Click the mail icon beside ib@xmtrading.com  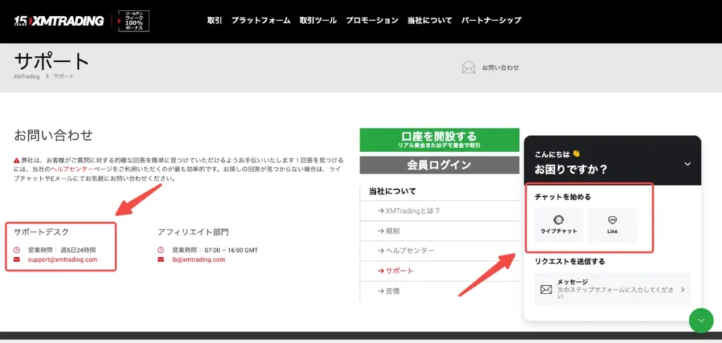(161, 260)
